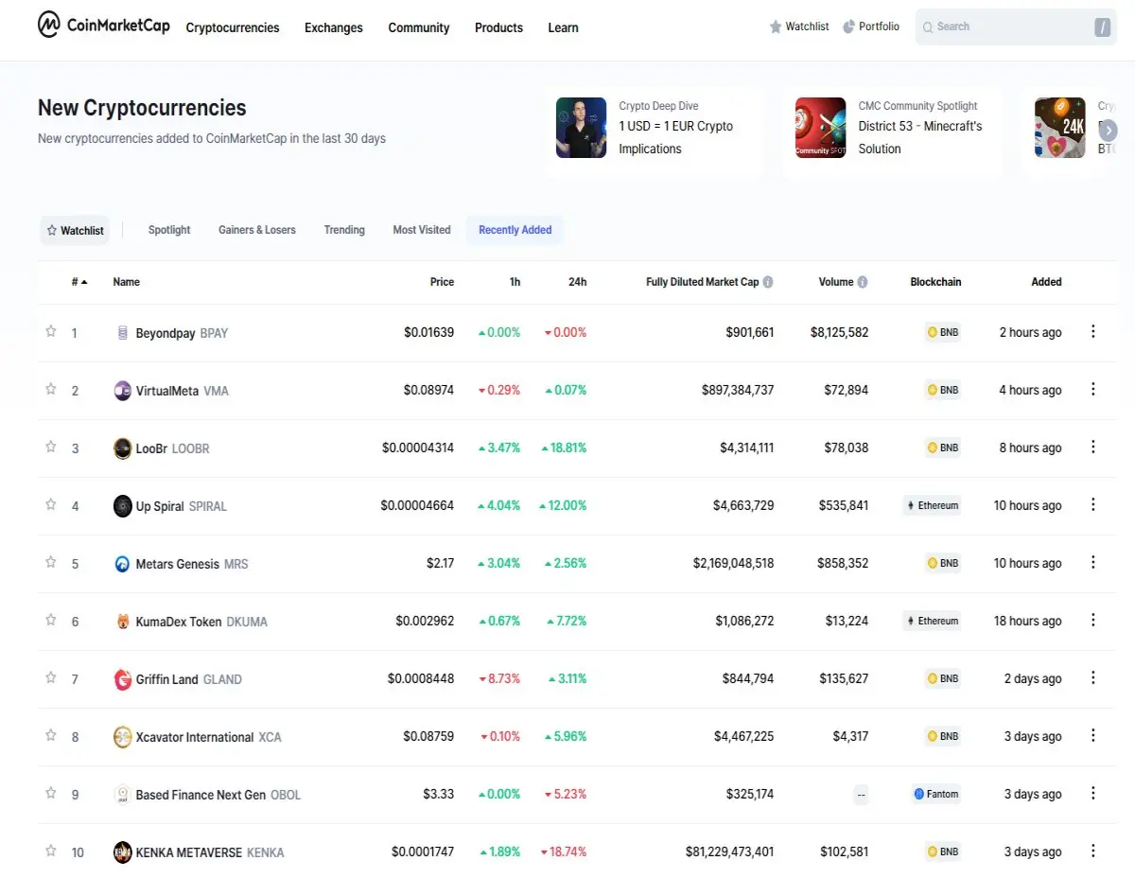Screen dimensions: 1135x878
Task: Click the Fantom blockchain tag
Action: pos(936,795)
